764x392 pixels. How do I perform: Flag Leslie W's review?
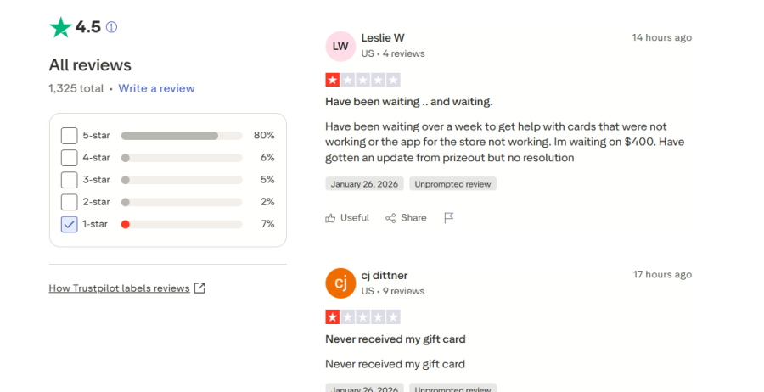click(x=449, y=218)
